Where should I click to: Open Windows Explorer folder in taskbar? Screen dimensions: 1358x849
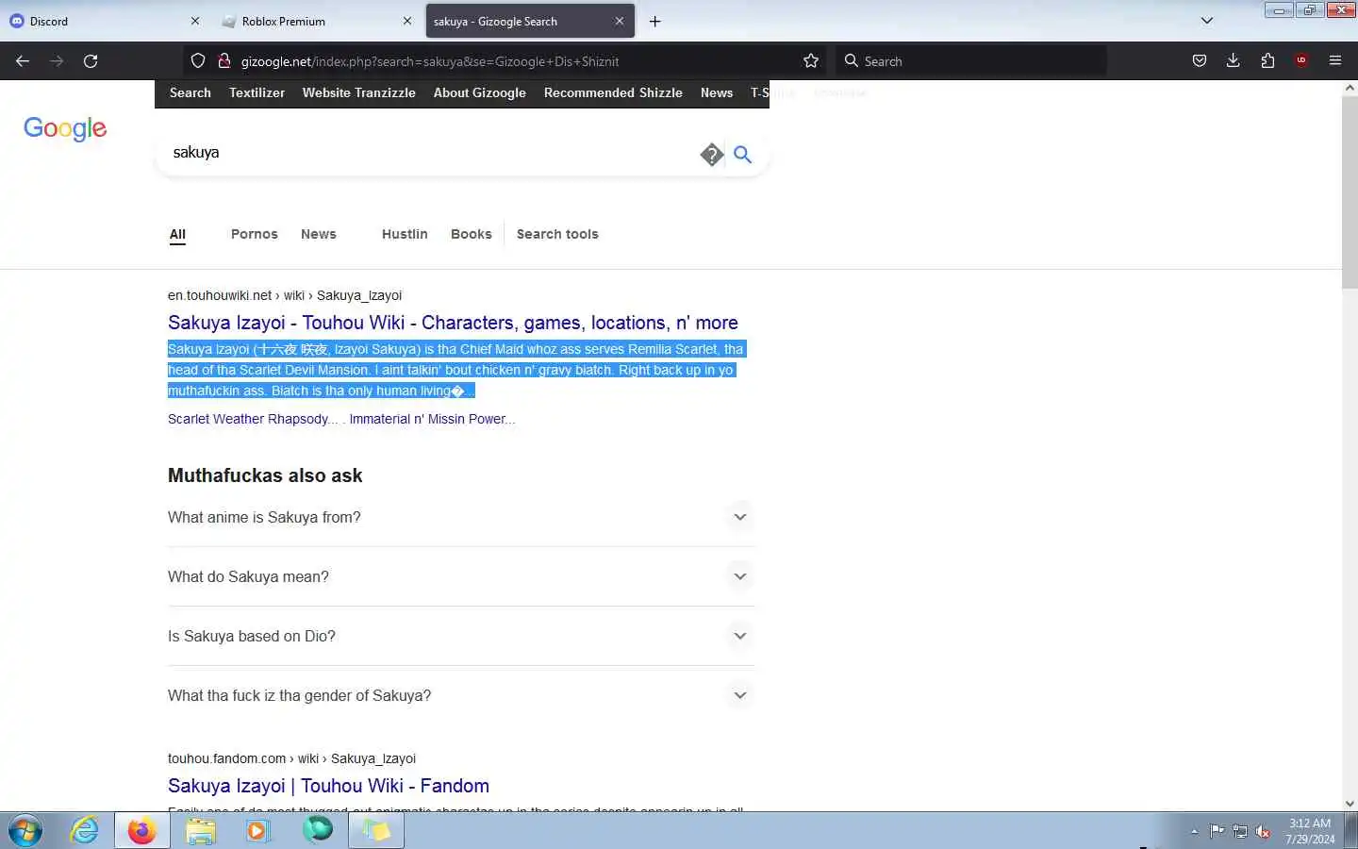tap(200, 831)
